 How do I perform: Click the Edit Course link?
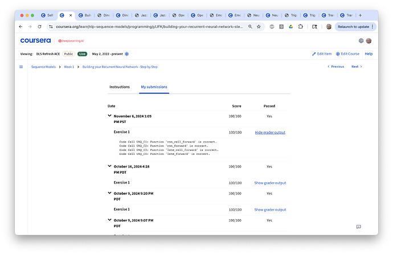pyautogui.click(x=347, y=54)
